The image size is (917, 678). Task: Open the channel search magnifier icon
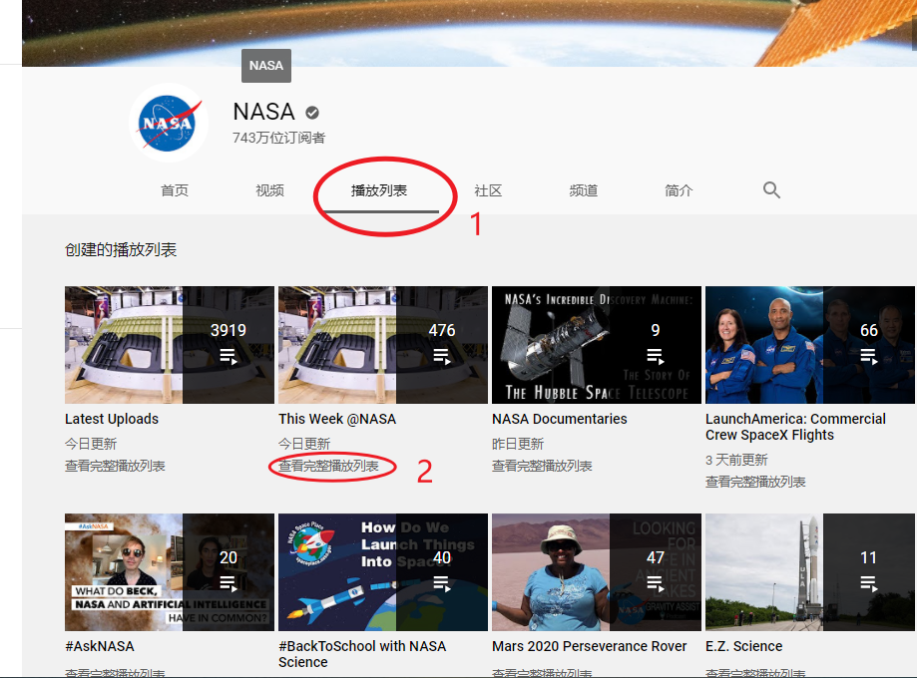(x=771, y=190)
